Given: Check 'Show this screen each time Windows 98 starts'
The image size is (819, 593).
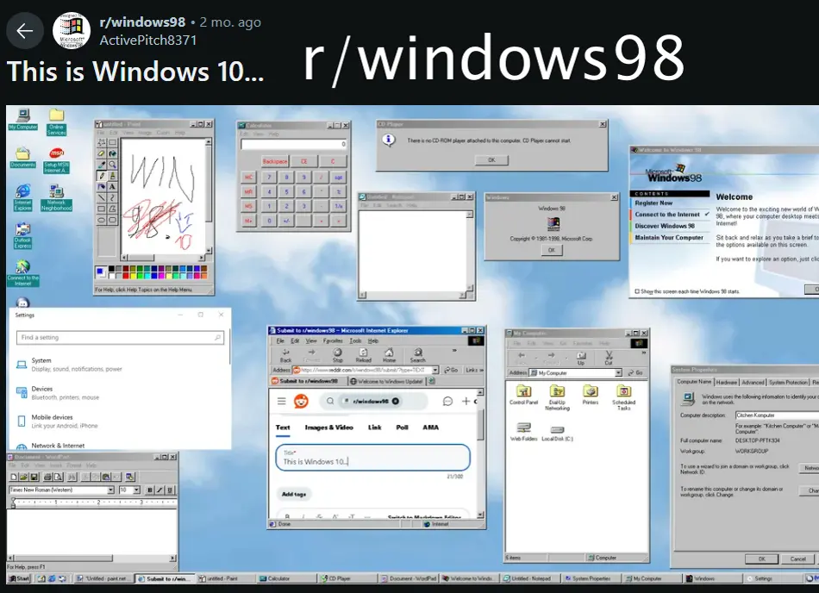Looking at the screenshot, I should 636,292.
